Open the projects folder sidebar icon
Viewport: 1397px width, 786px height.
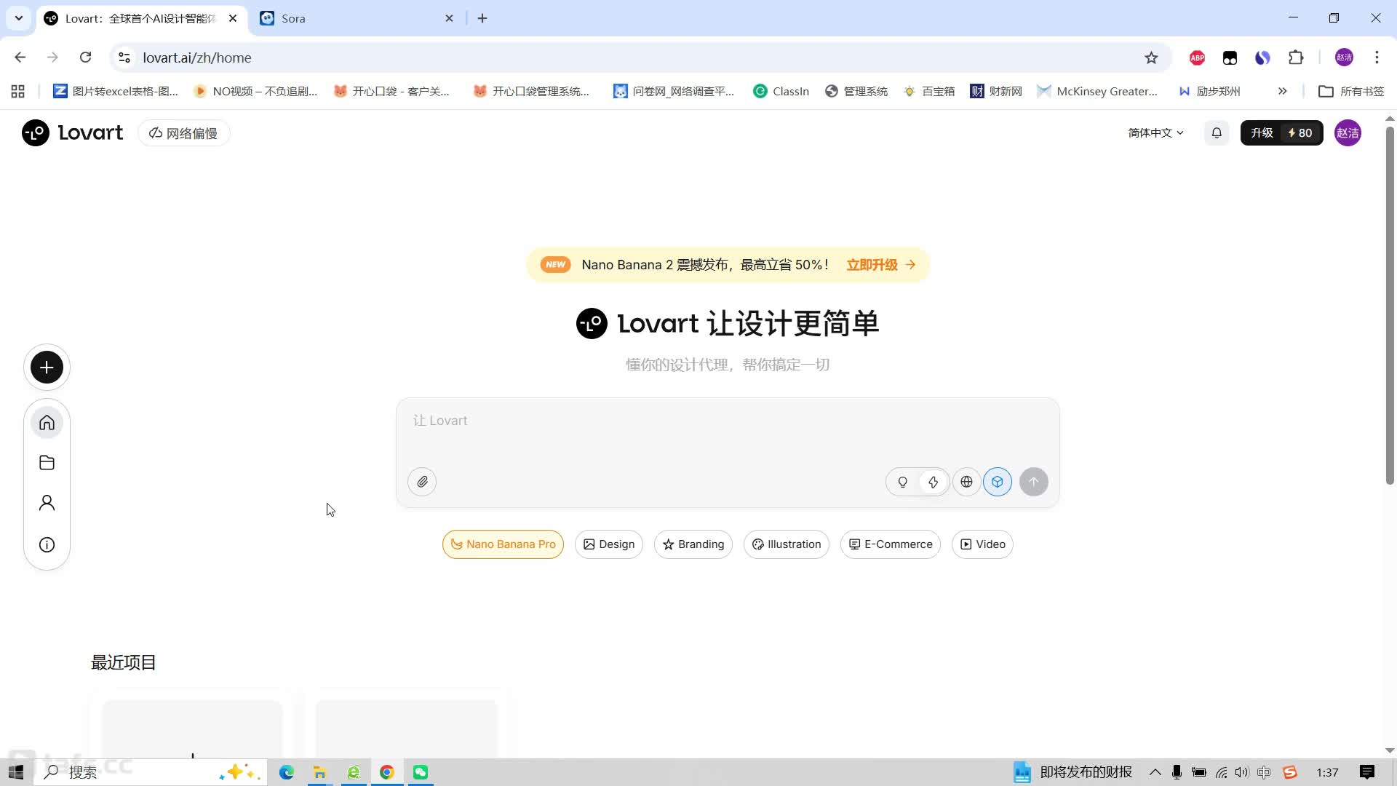tap(47, 463)
